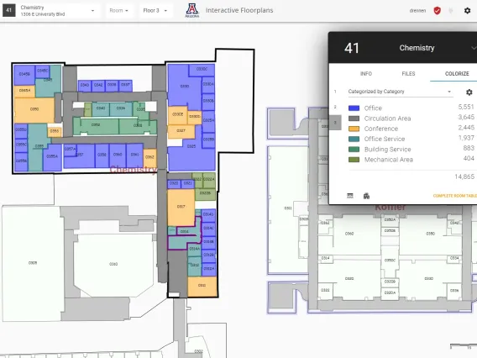This screenshot has height=358, width=477.
Task: Click the Office Service legend label
Action: [385, 140]
